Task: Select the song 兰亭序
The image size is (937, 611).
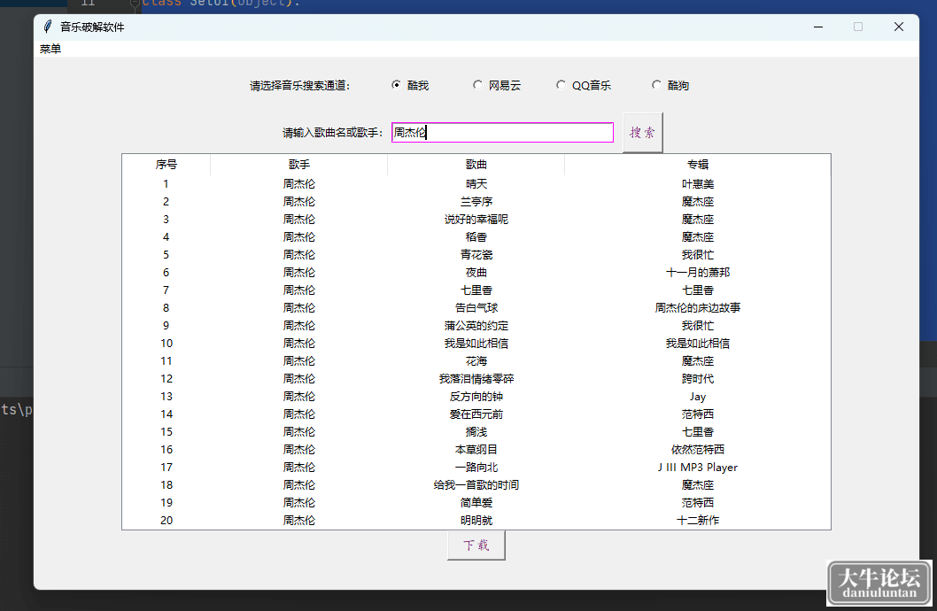Action: click(x=476, y=202)
